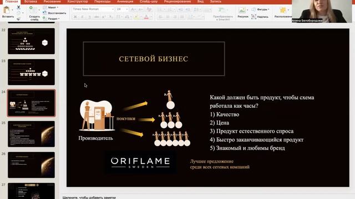Toggle Center text alignment
Viewport: 355px width, 199px height.
168,17
